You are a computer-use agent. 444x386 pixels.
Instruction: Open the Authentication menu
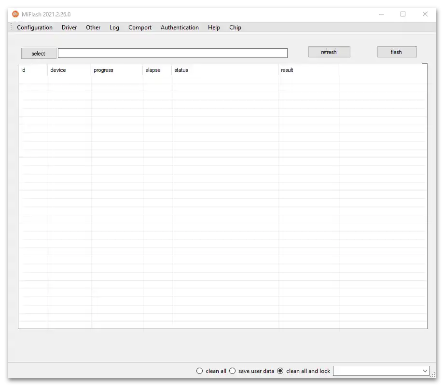[x=180, y=28]
